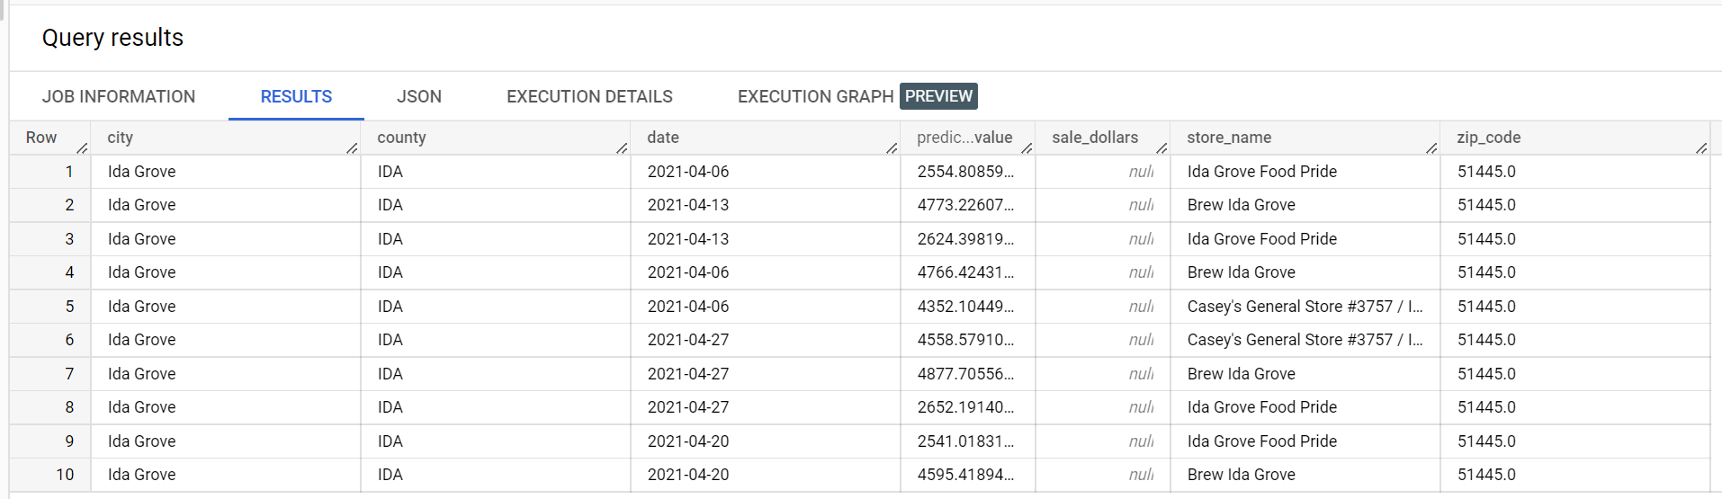Click the resize handle of the Row column
The image size is (1722, 499).
[x=82, y=148]
